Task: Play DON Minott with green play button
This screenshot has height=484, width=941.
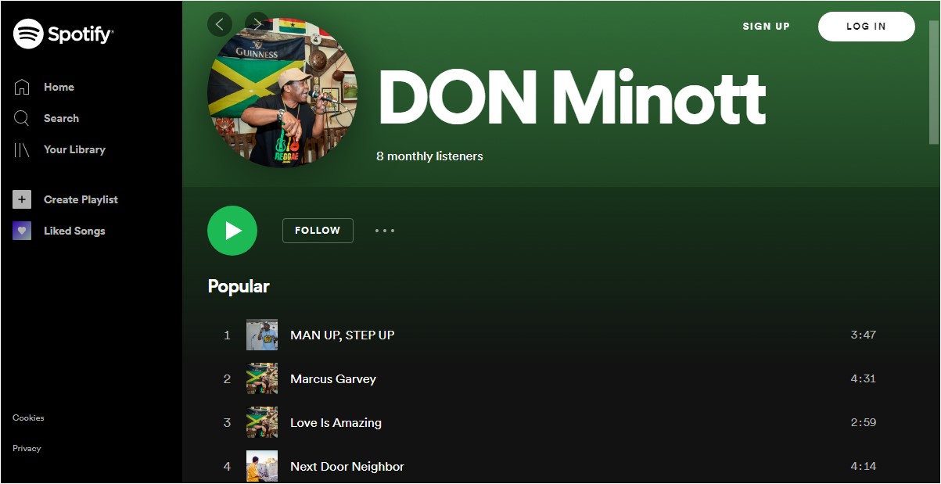Action: (x=232, y=231)
